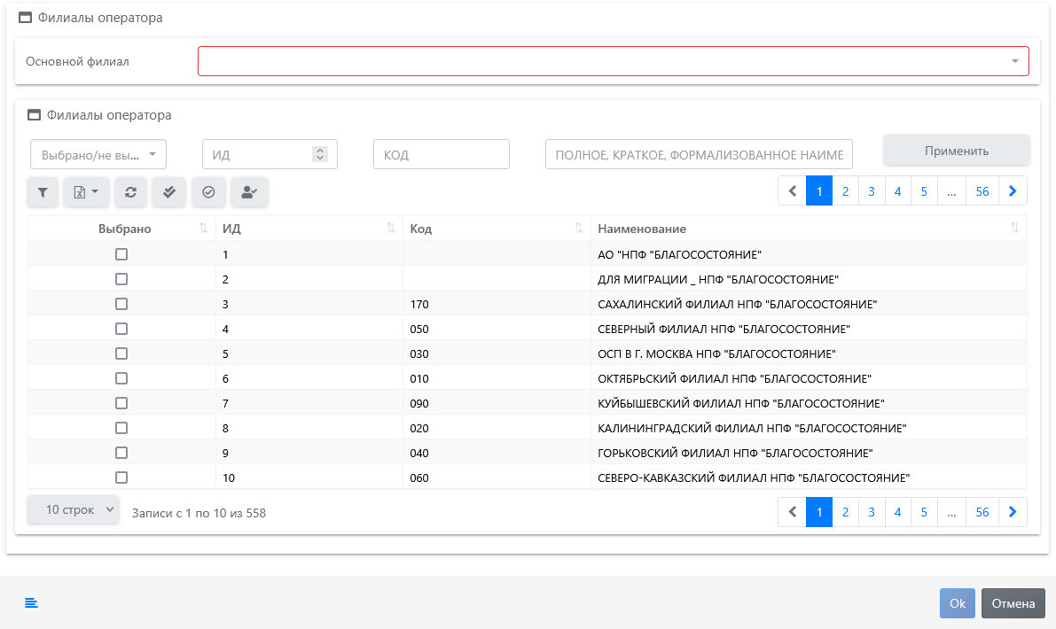Click the circled checkmark icon button
This screenshot has width=1056, height=629.
coord(208,192)
